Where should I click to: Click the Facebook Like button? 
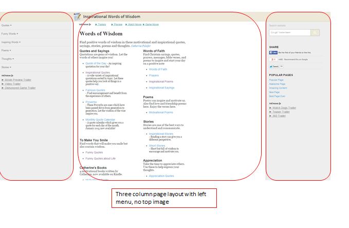pos(274,52)
